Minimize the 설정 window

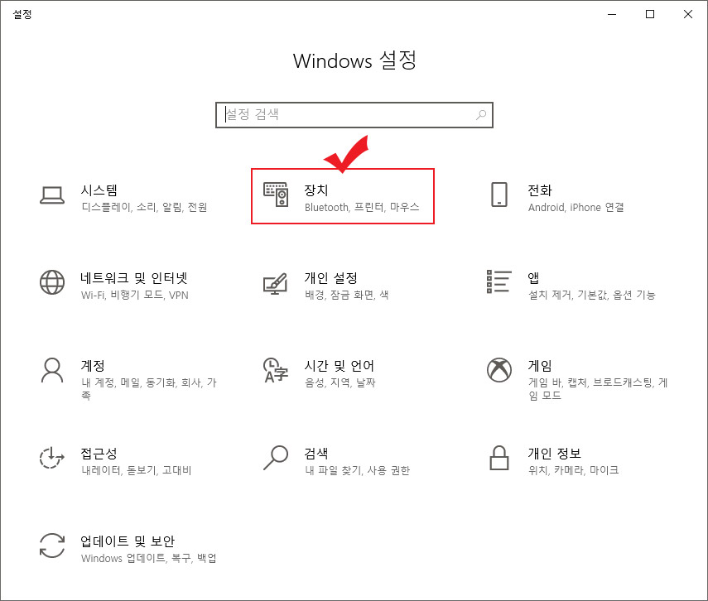coord(612,14)
